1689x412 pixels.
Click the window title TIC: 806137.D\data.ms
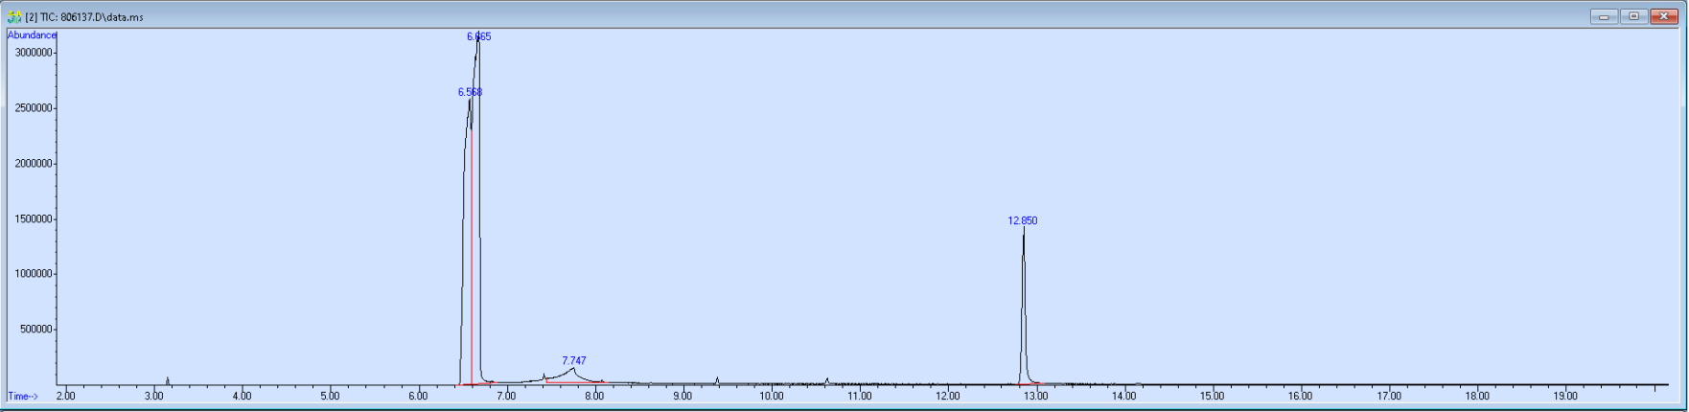coord(85,17)
